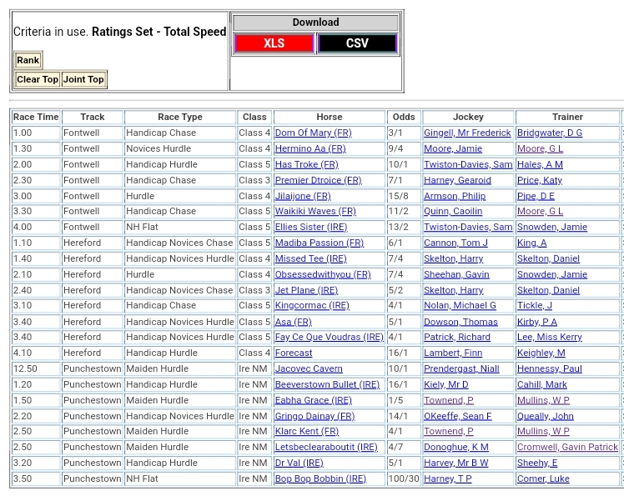This screenshot has width=624, height=496.
Task: Select horse Waikiki Waves (FR)
Action: (315, 212)
